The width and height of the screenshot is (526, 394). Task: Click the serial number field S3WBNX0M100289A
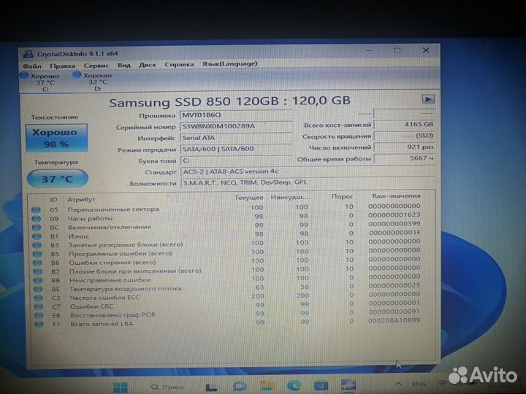(x=236, y=126)
